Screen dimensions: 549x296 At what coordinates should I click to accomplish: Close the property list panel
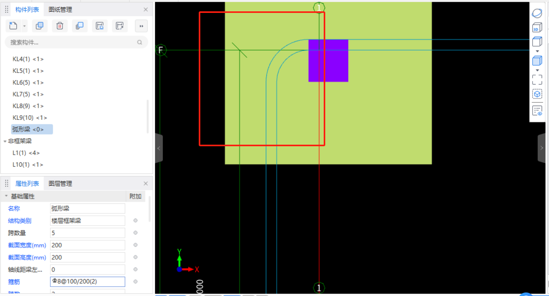[146, 183]
